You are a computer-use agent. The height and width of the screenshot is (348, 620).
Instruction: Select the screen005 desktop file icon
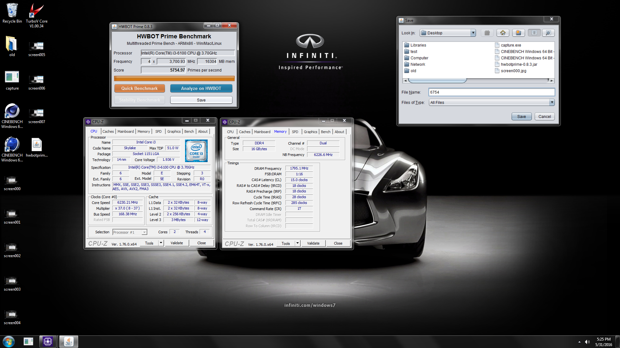point(36,49)
